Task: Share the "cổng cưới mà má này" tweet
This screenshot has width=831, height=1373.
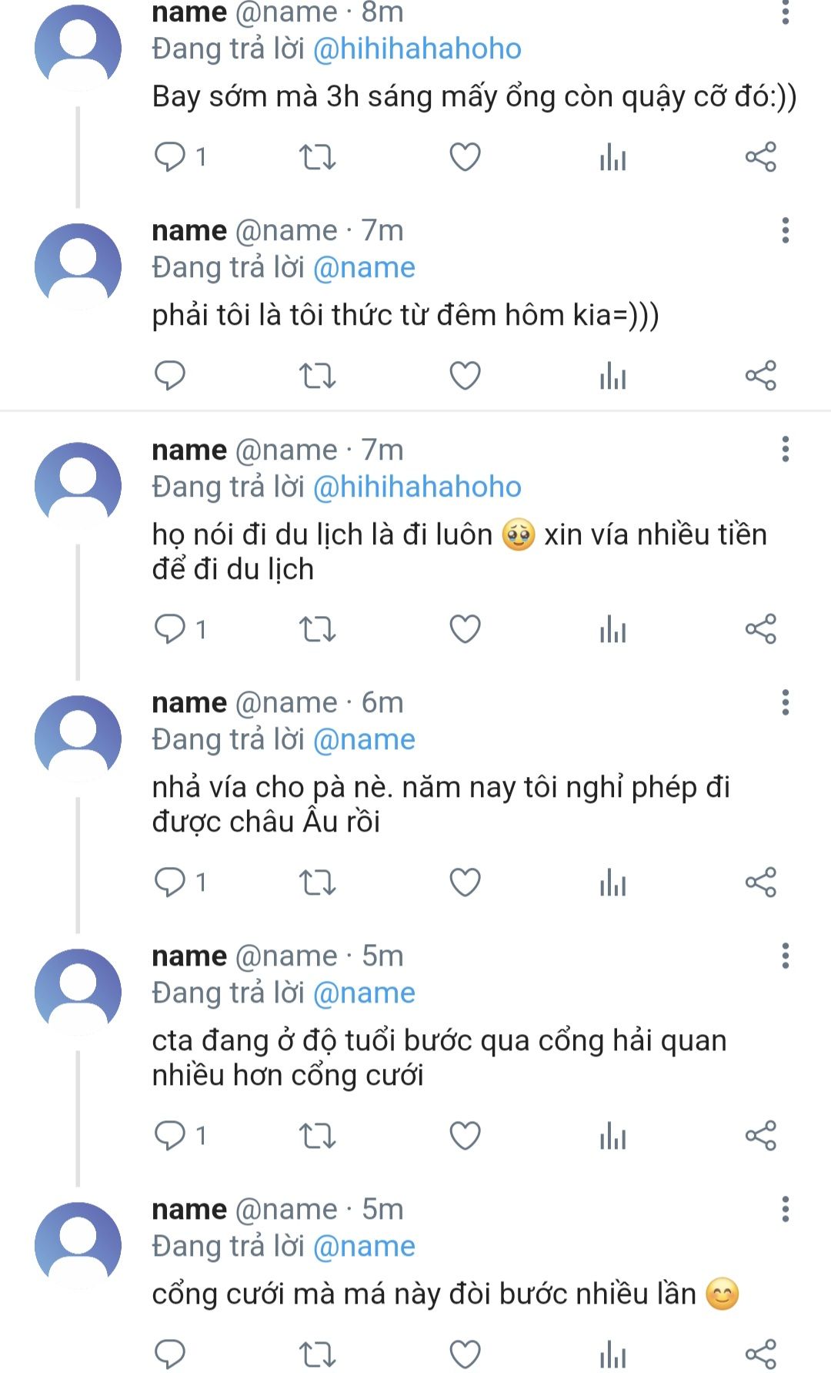Action: point(760,1354)
